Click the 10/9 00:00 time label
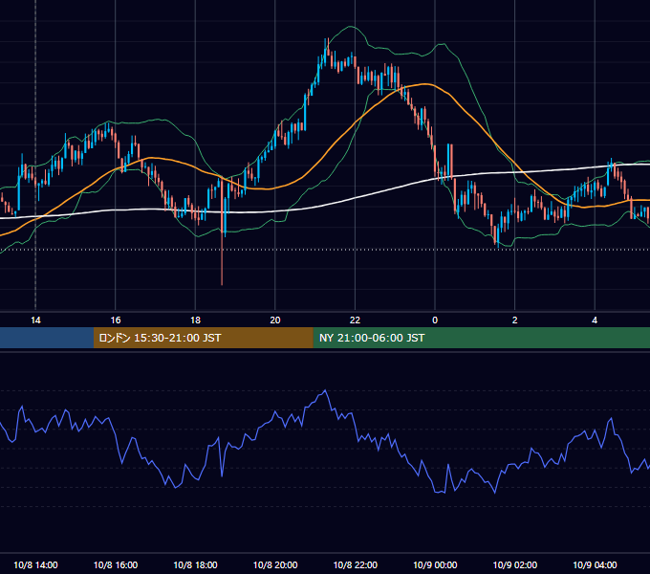This screenshot has width=650, height=574. click(x=435, y=564)
